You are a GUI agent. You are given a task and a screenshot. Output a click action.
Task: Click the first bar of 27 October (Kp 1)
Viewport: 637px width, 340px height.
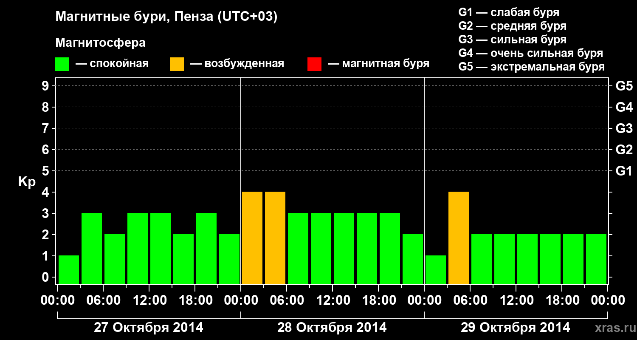pyautogui.click(x=69, y=269)
